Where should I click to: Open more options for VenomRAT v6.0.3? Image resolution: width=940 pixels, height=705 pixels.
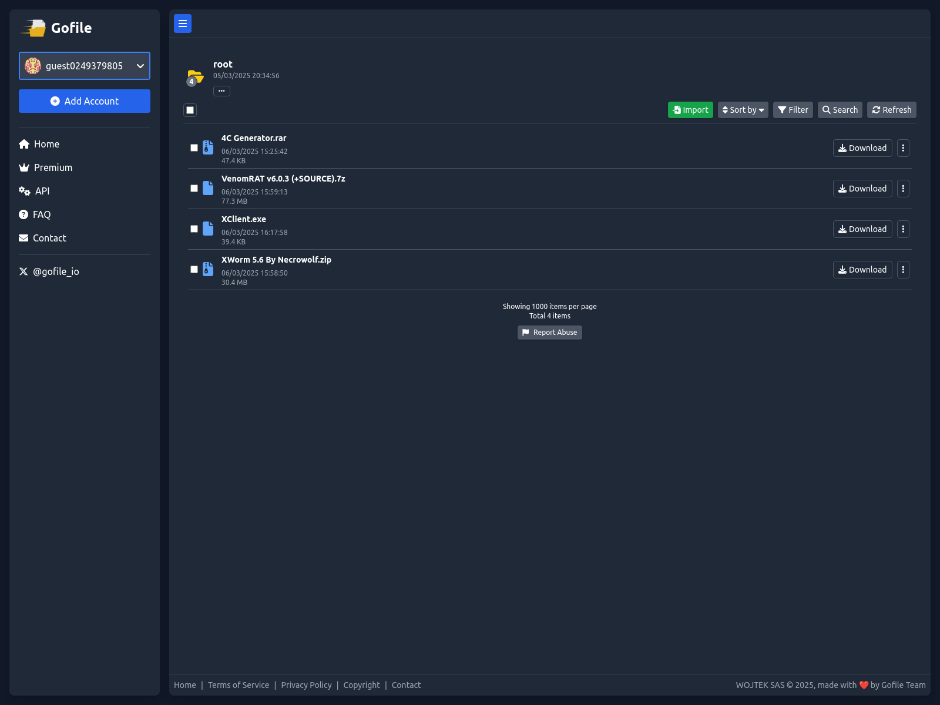coord(903,189)
